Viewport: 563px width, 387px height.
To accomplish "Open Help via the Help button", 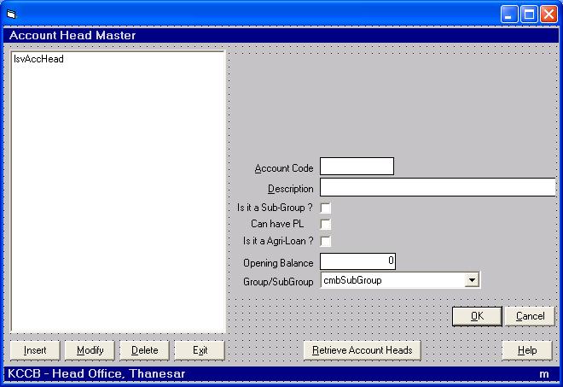I will [527, 350].
